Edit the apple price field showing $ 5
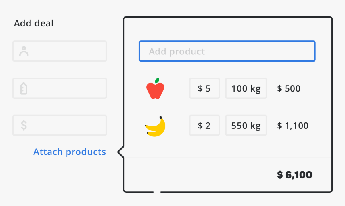 (x=205, y=88)
